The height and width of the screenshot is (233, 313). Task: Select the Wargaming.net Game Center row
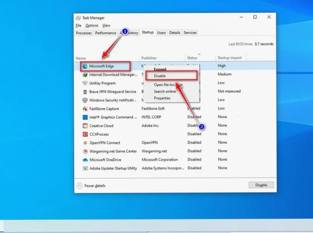tap(113, 151)
